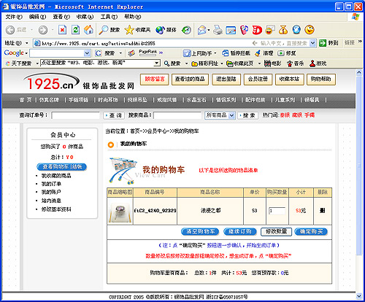Click the purchase quantity field showing 1
Screen dimensions: 365x302
[277, 211]
